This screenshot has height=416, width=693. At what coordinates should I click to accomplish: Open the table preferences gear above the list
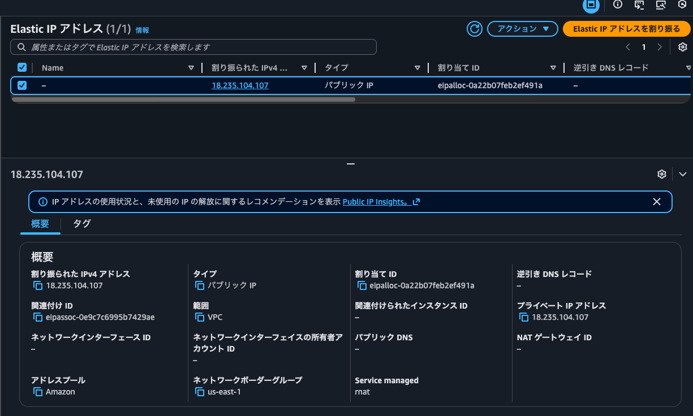tap(682, 47)
